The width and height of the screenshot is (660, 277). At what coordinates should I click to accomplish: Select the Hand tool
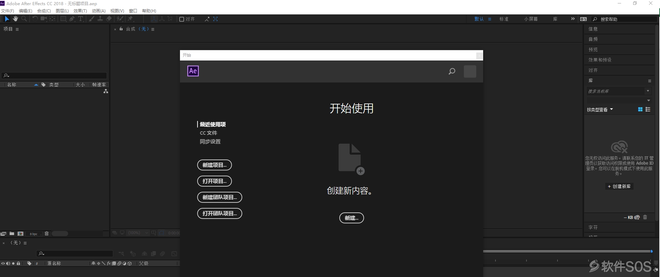point(15,19)
